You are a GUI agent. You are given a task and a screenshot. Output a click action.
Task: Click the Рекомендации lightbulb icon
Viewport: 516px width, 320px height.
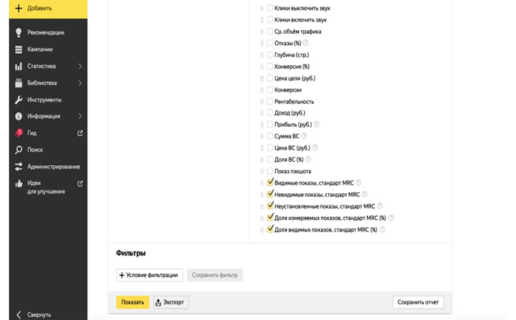coord(19,32)
